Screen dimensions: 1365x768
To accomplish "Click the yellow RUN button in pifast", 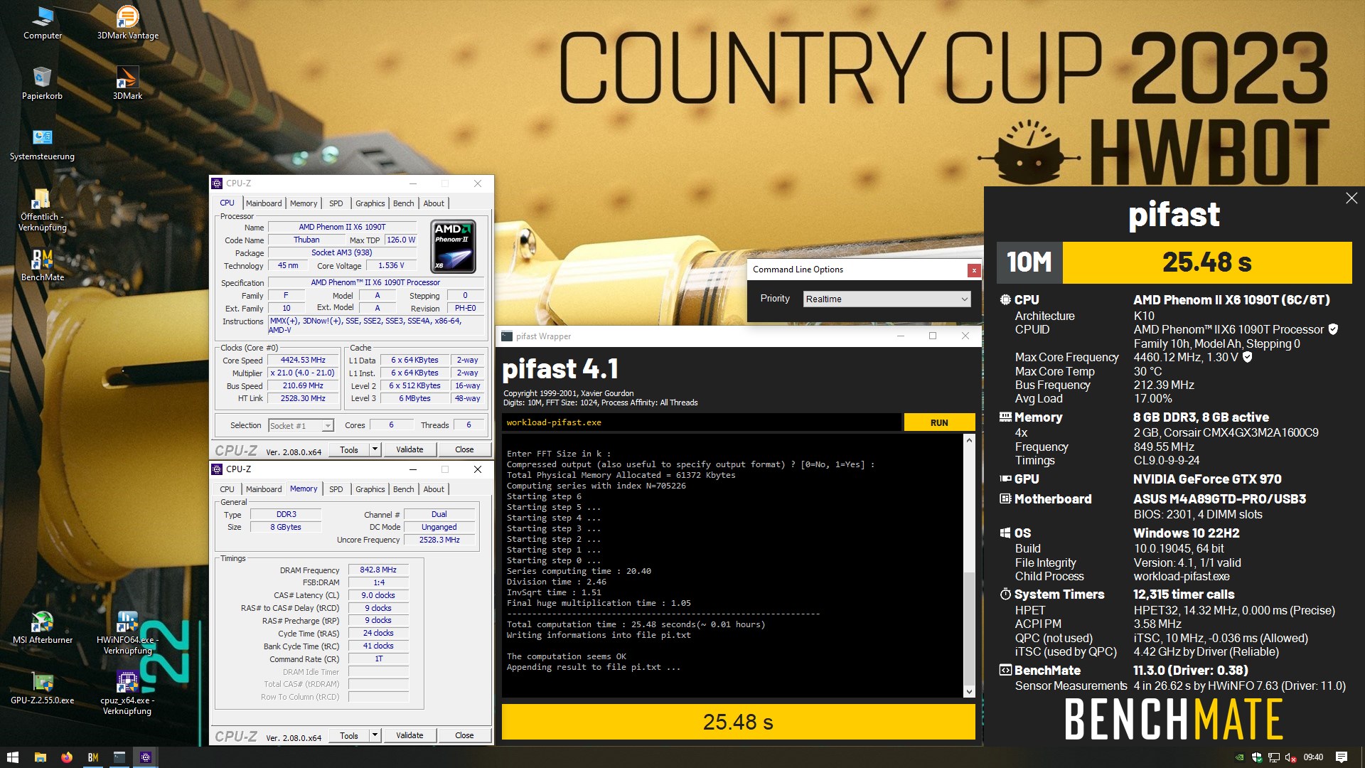I will click(939, 422).
